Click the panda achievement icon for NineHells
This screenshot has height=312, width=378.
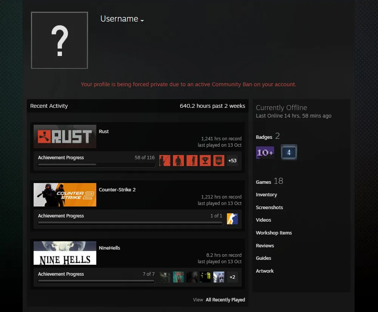(219, 277)
